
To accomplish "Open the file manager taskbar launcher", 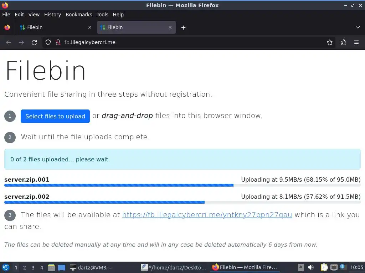I will pyautogui.click(x=51, y=267).
